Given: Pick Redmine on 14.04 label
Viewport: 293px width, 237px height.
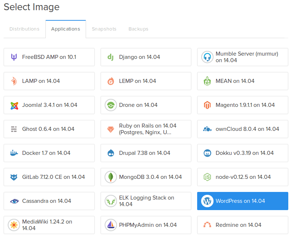Looking at the screenshot, I should 239,225.
